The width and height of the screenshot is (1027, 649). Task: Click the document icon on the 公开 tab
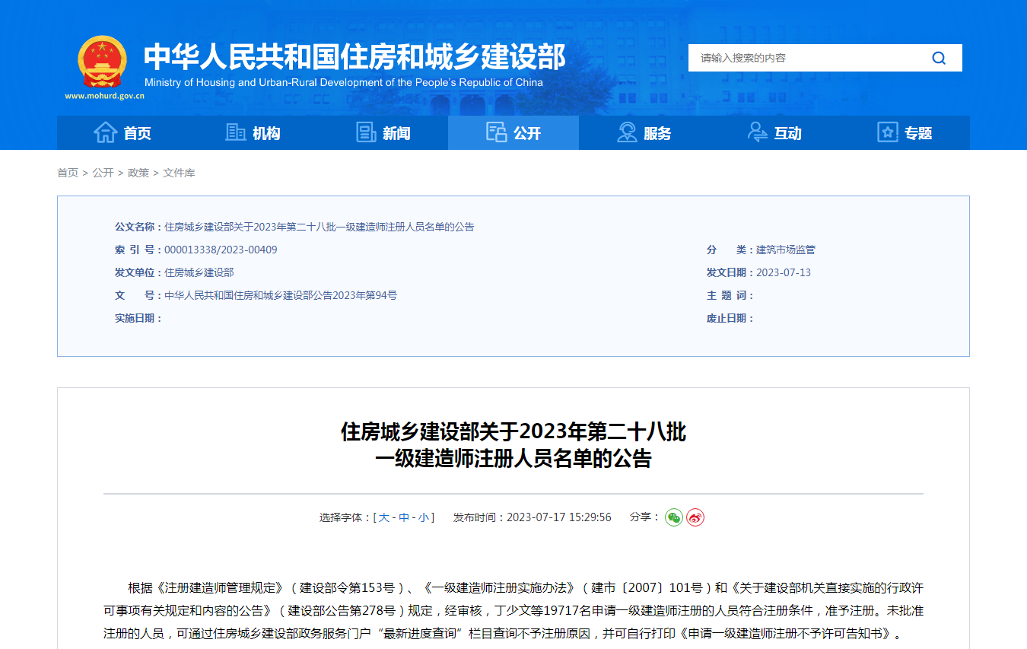click(x=496, y=132)
